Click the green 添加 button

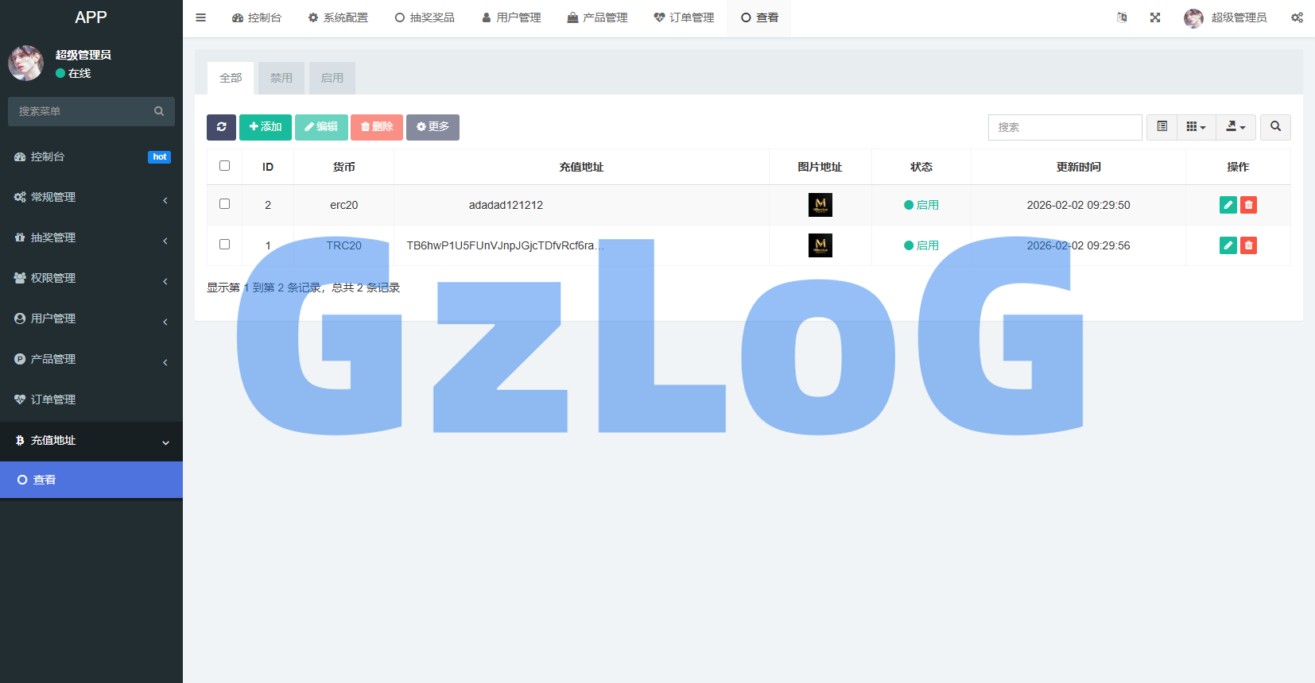[266, 127]
